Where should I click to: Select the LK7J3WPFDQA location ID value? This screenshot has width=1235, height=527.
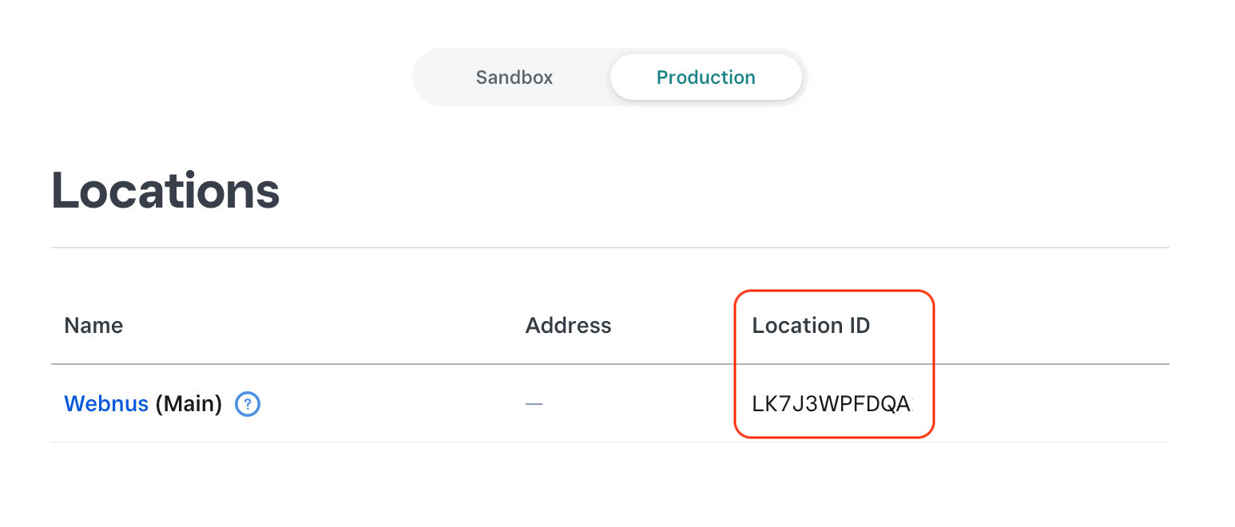click(x=831, y=405)
